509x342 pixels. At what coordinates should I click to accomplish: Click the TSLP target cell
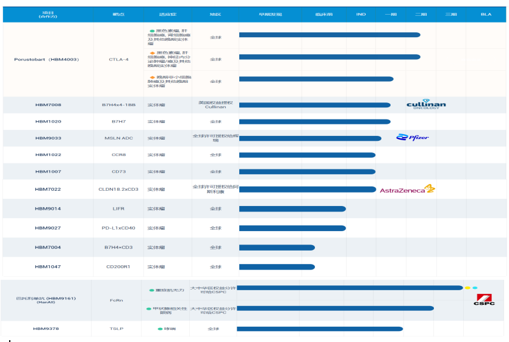coord(116,329)
